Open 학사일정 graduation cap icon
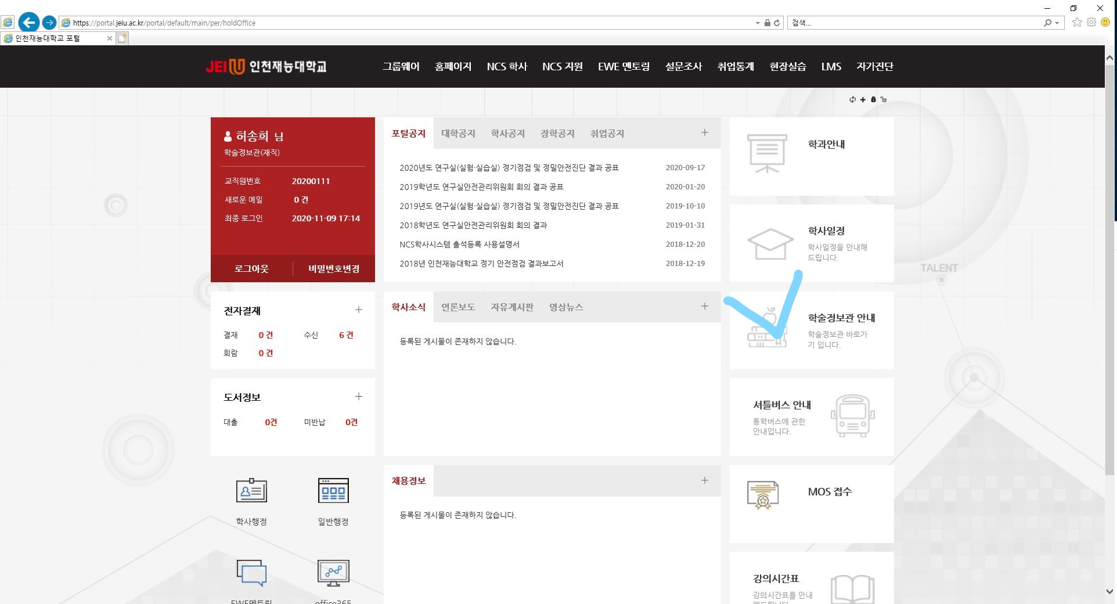The width and height of the screenshot is (1117, 604). [x=770, y=243]
